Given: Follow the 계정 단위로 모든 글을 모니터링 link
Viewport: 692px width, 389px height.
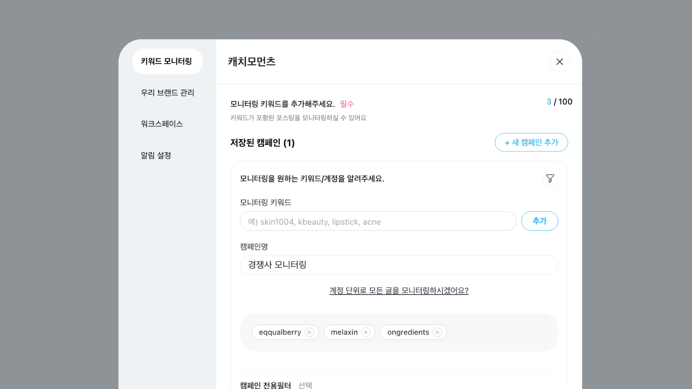Looking at the screenshot, I should click(x=399, y=290).
